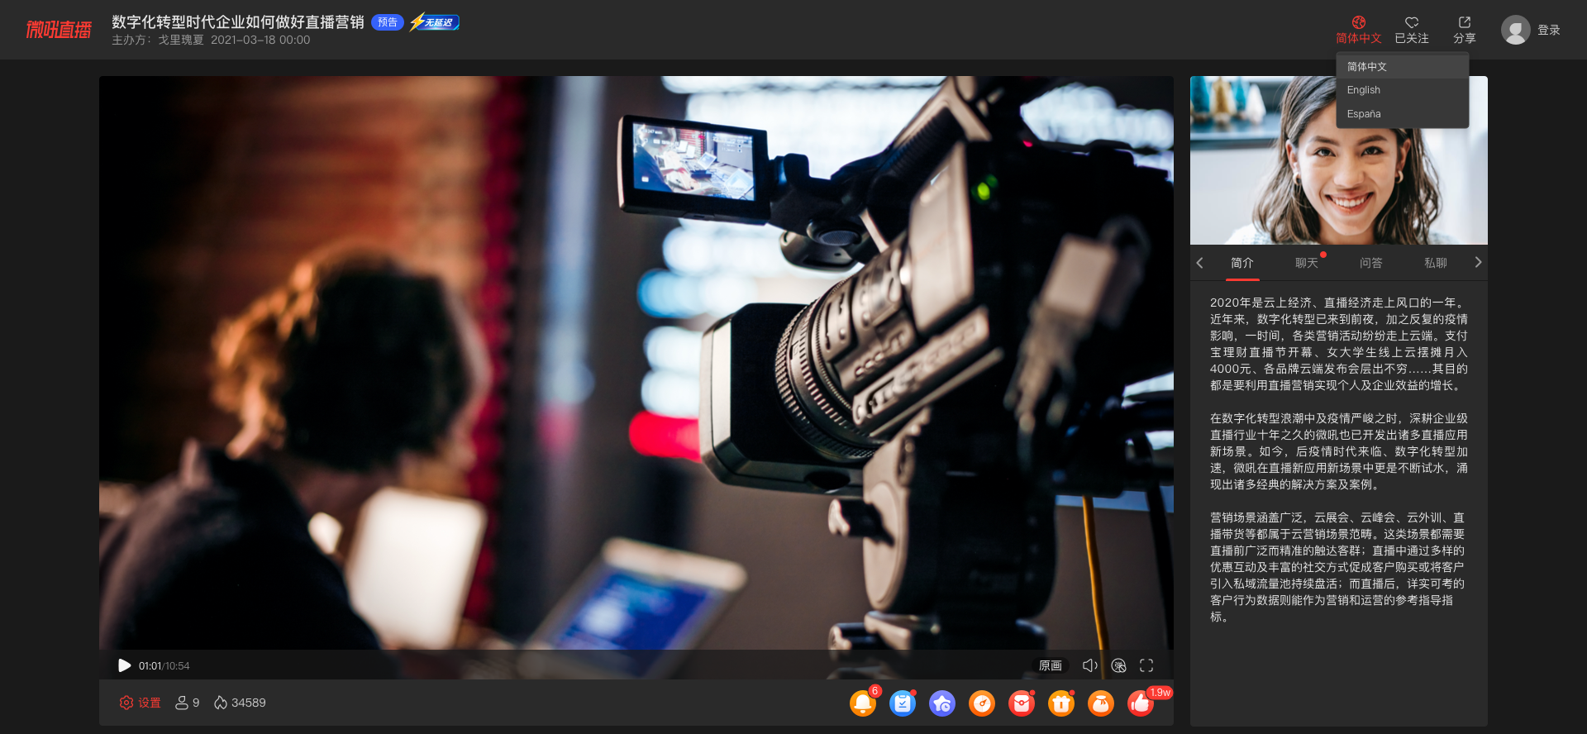Switch to the 私聊 tab

point(1436,263)
